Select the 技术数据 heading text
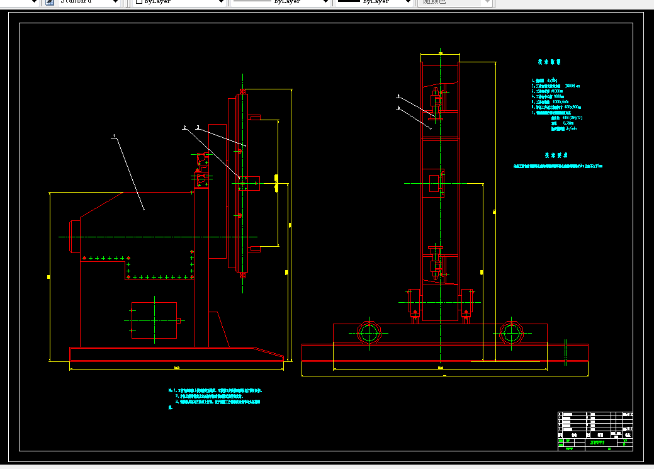Viewport: 654px width, 469px height. (550, 62)
